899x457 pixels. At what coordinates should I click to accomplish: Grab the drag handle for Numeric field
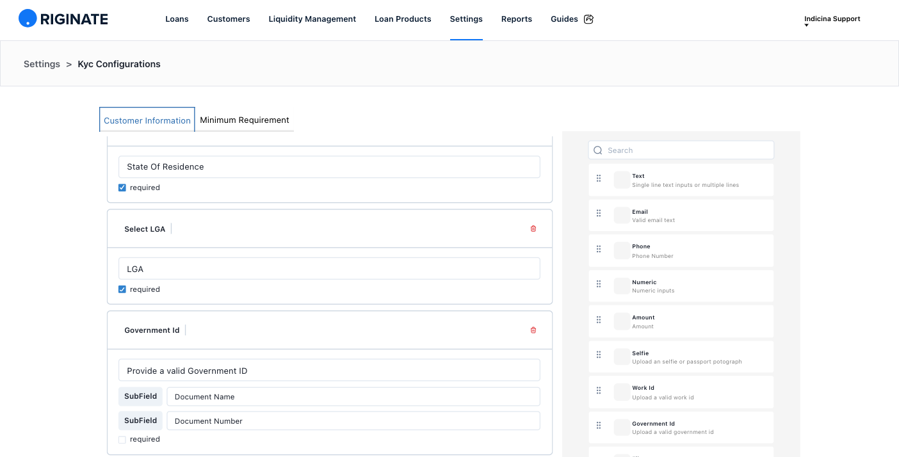[x=599, y=284]
